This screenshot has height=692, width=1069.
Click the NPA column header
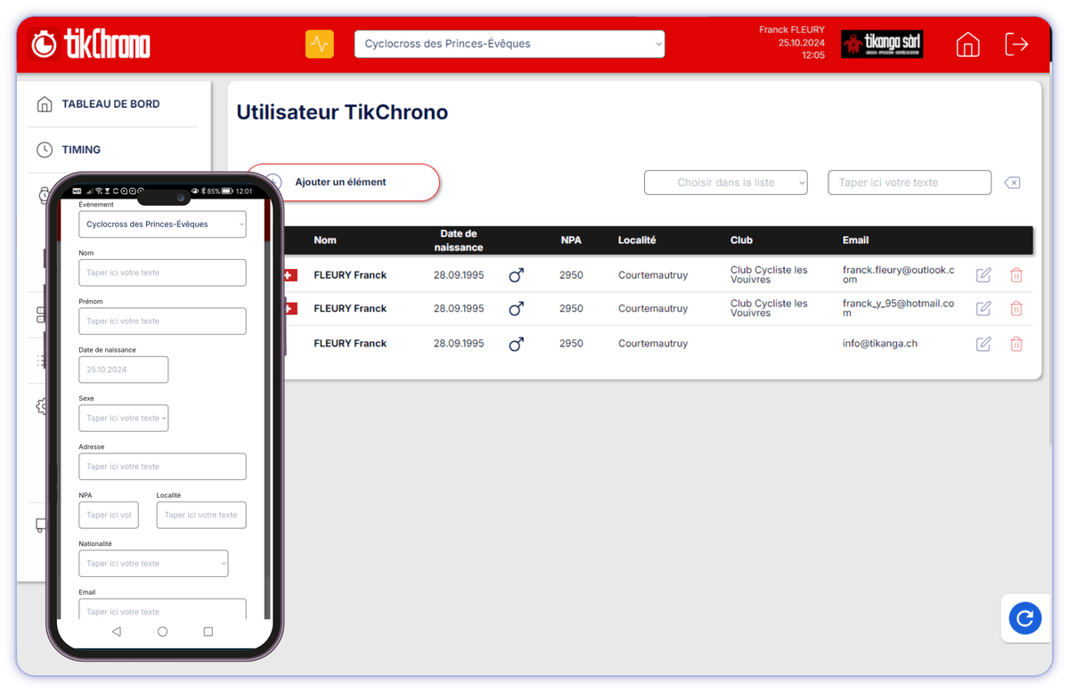coord(571,240)
